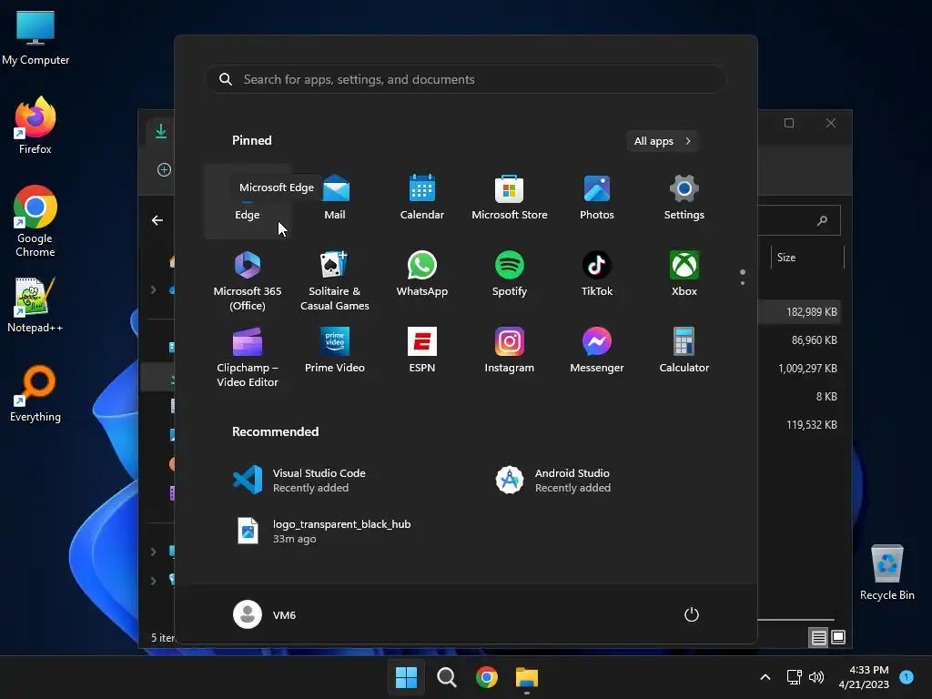Open Settings from the Start menu

pos(684,198)
